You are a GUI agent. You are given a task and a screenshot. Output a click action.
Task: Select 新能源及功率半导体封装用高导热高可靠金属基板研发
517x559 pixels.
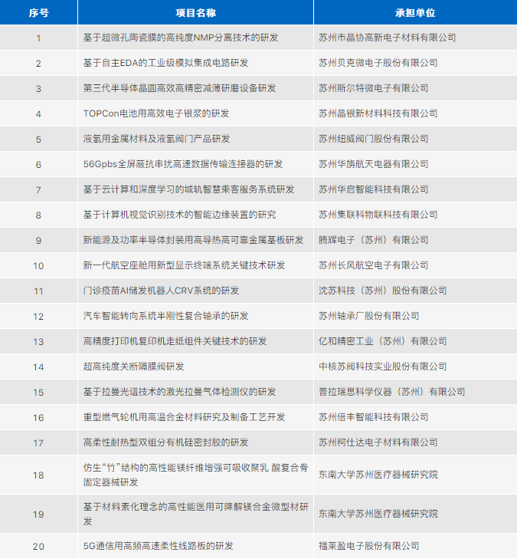click(x=193, y=240)
